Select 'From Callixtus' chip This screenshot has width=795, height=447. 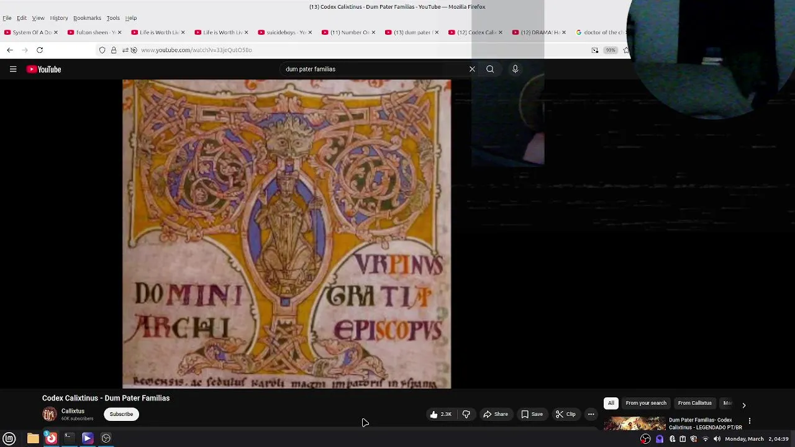[694, 403]
